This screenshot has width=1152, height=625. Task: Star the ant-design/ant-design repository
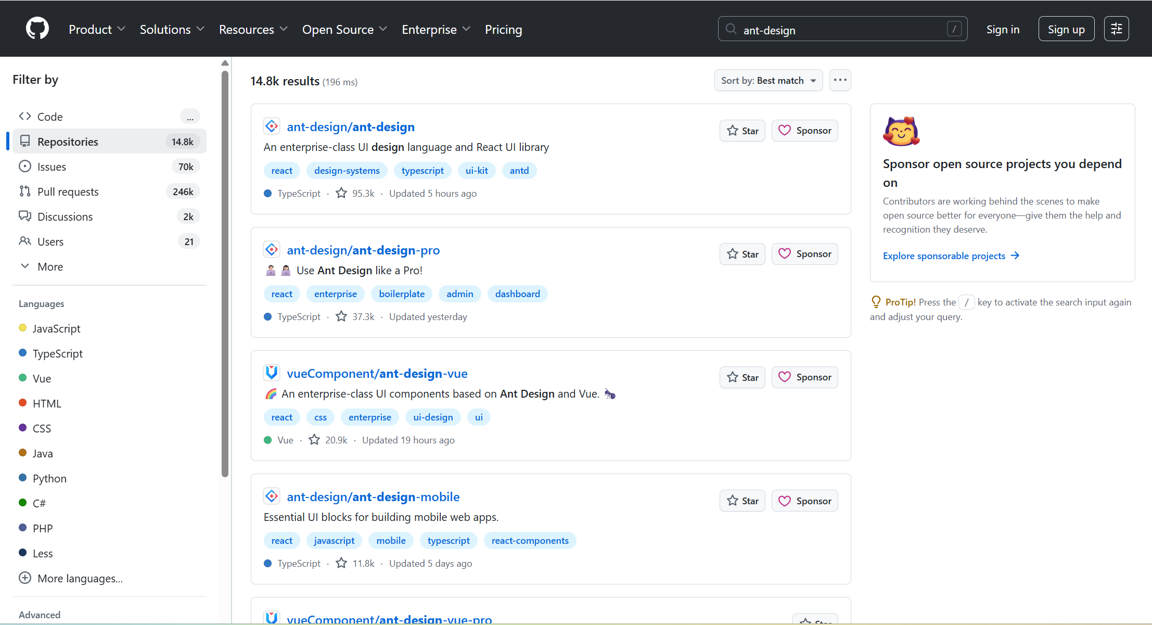click(743, 131)
